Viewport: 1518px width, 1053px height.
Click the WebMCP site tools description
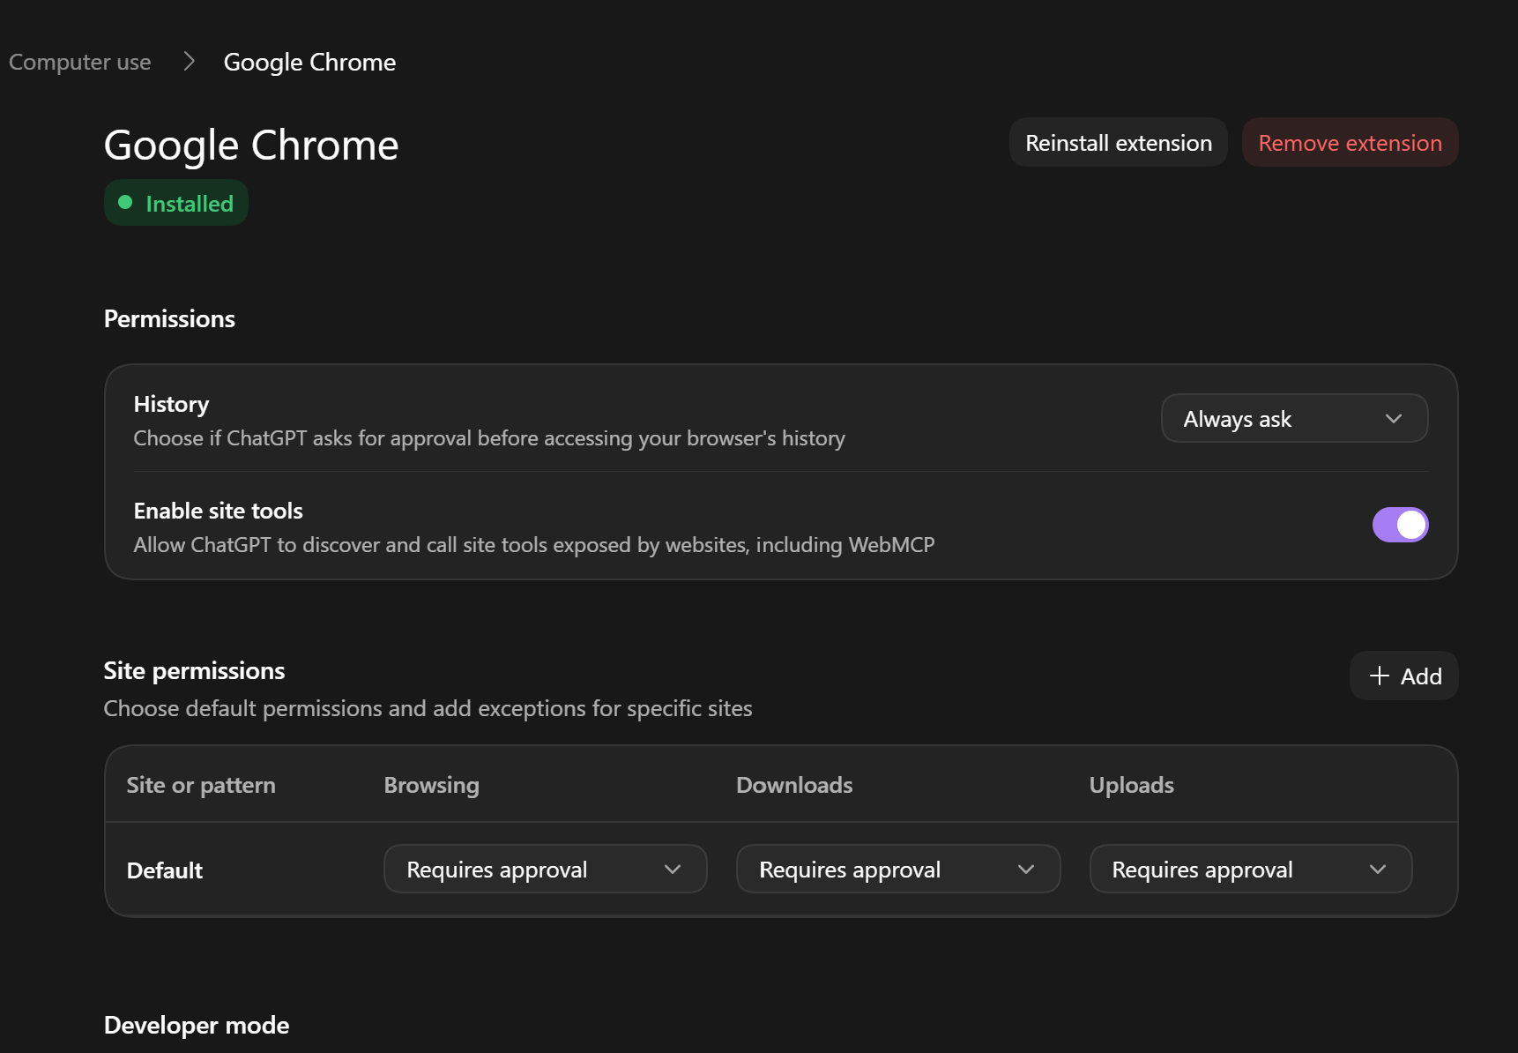click(x=534, y=545)
